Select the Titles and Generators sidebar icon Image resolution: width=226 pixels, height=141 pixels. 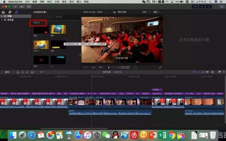point(17,12)
